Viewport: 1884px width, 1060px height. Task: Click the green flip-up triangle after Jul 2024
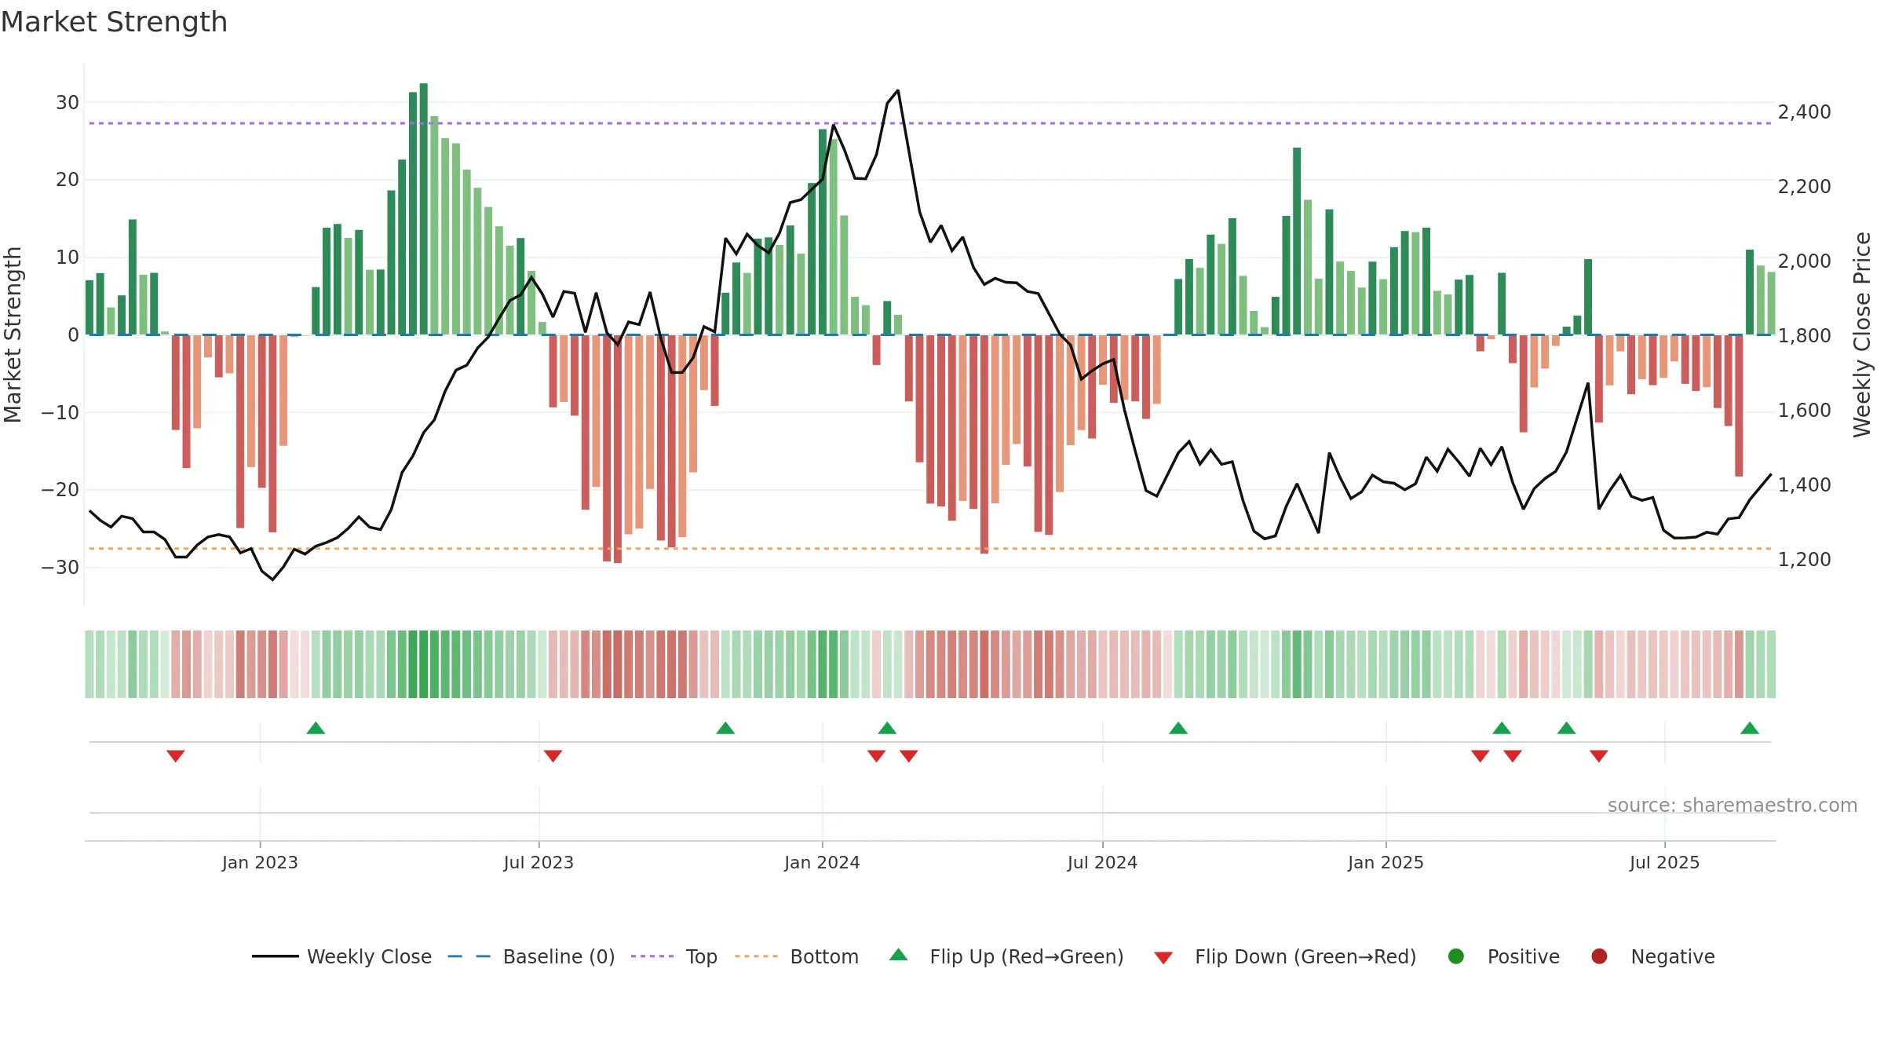pyautogui.click(x=1178, y=728)
